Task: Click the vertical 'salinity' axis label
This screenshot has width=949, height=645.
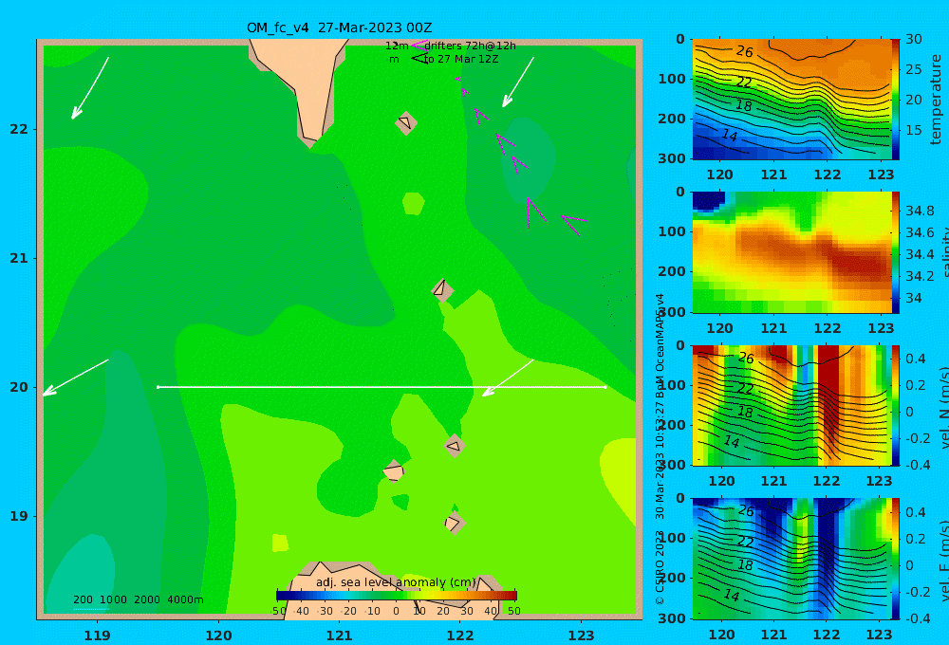Action: [x=943, y=253]
